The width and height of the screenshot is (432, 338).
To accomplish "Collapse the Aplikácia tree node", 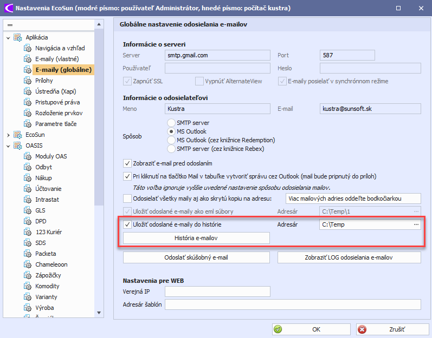I will pyautogui.click(x=8, y=37).
